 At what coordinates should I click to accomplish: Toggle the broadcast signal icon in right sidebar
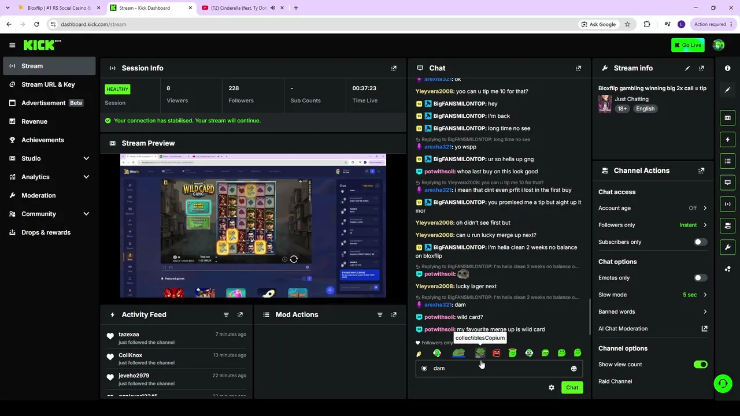pyautogui.click(x=727, y=204)
